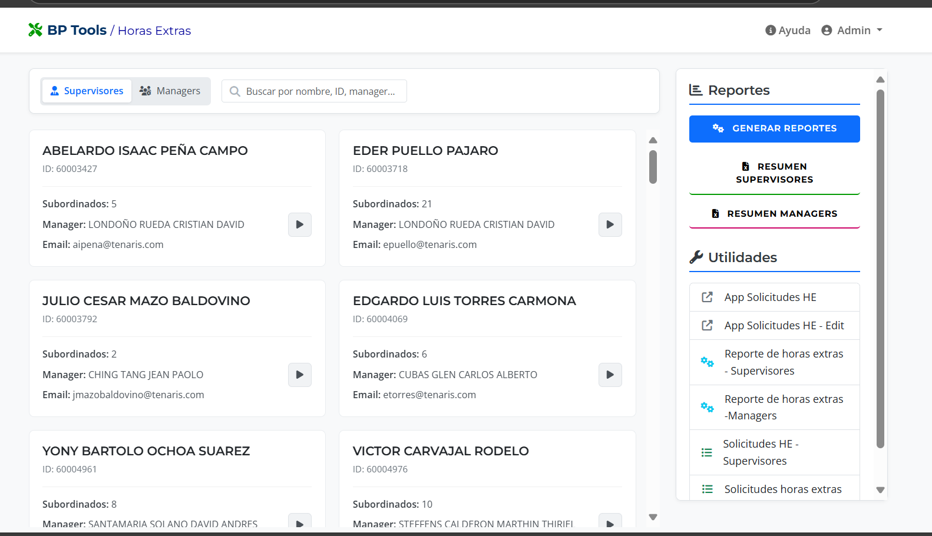
Task: Click external link icon beside App Solicitudes HE - Edit
Action: click(x=708, y=326)
